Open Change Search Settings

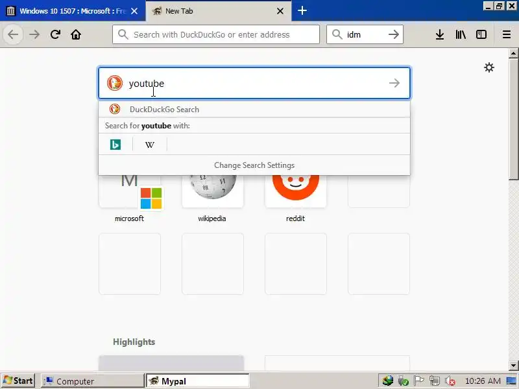(254, 165)
